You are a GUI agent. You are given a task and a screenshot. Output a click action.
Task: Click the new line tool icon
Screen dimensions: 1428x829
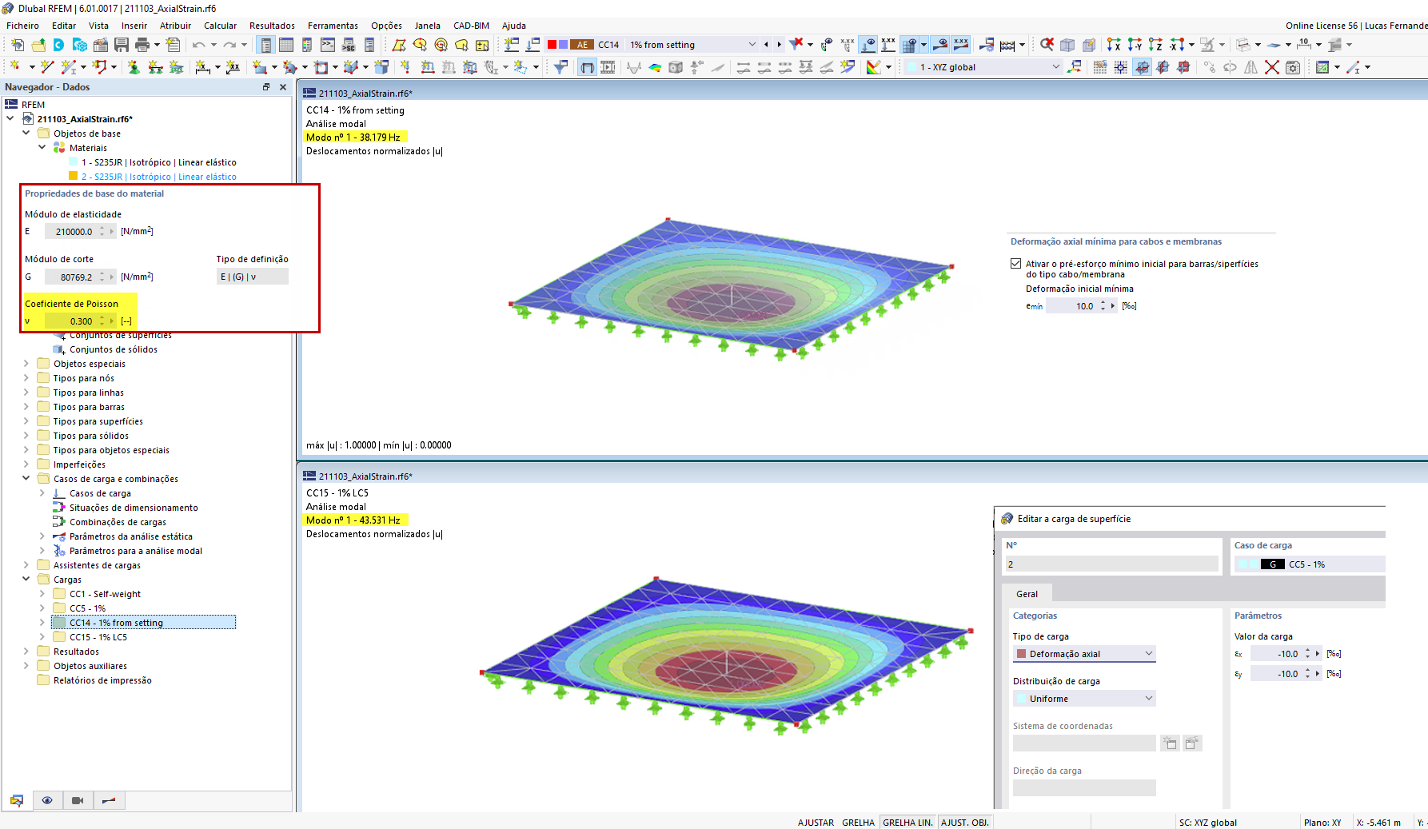point(47,67)
